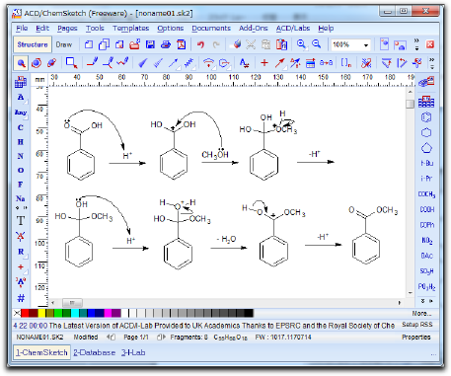Viewport: 451px width, 376px height.
Task: Click the Setup RSS link
Action: (417, 325)
